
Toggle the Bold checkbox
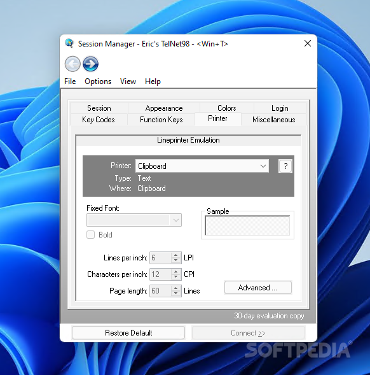[90, 235]
